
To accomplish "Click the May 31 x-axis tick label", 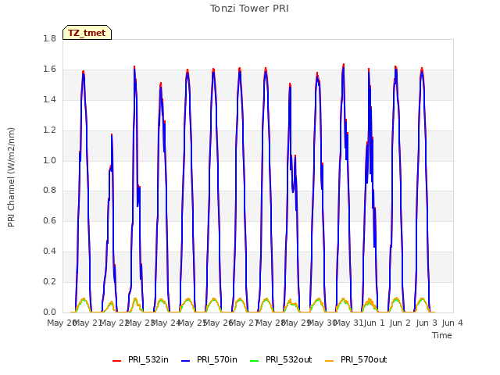I will [348, 323].
